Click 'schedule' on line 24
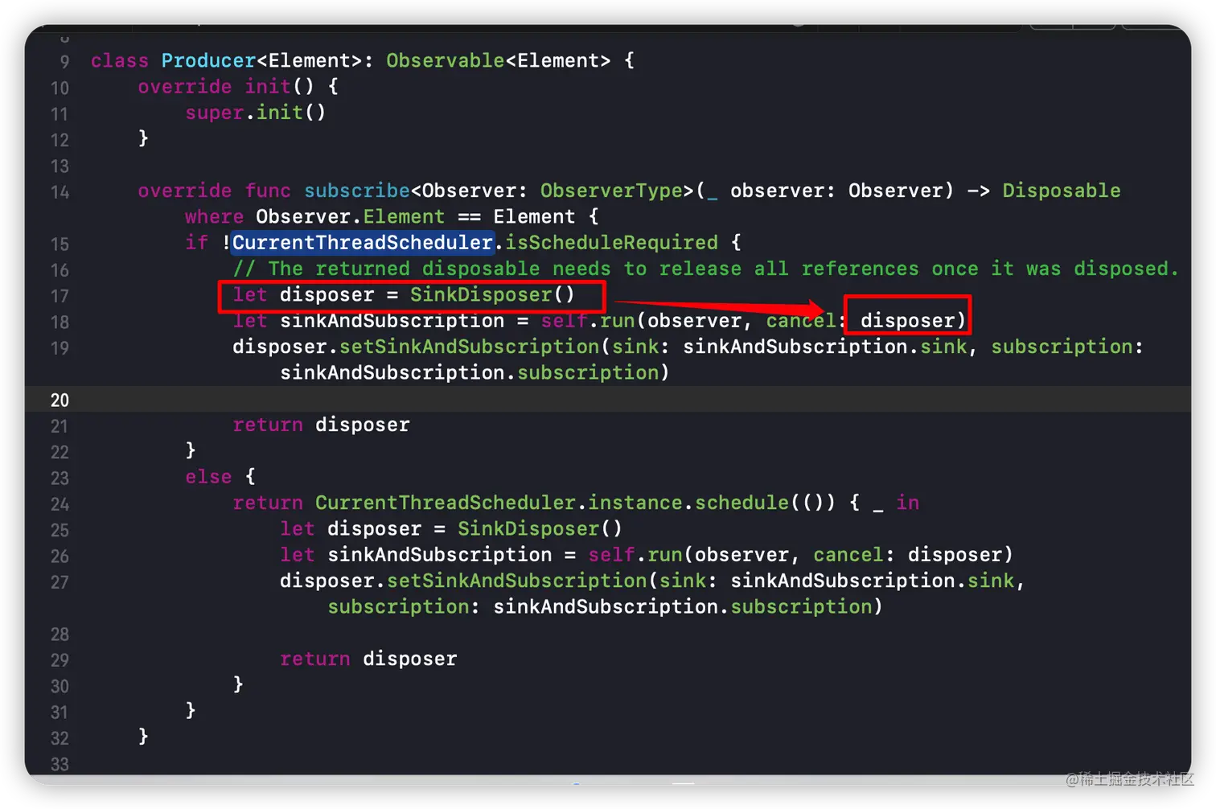The height and width of the screenshot is (809, 1216). pos(742,503)
